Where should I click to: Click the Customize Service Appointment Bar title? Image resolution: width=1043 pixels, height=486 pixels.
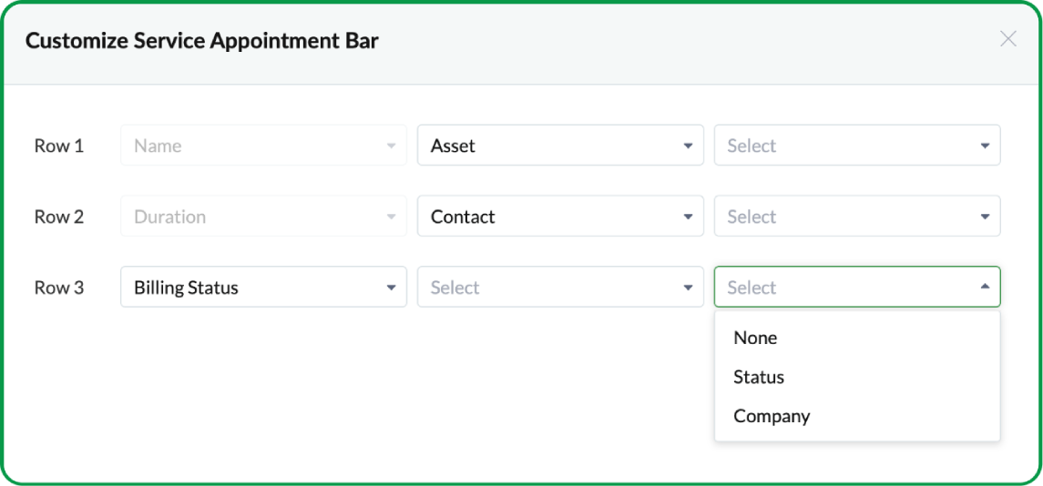(202, 40)
